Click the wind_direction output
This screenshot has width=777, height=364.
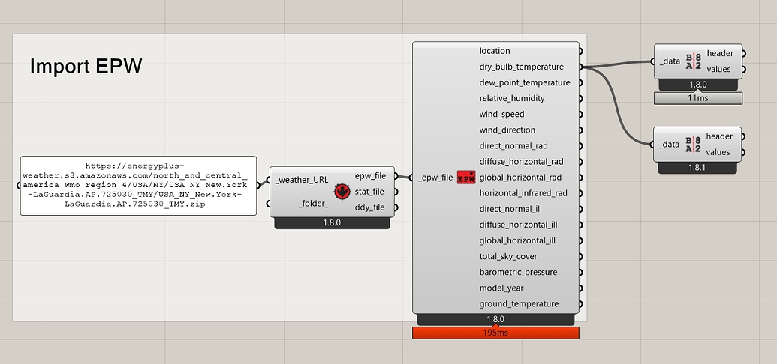[507, 130]
